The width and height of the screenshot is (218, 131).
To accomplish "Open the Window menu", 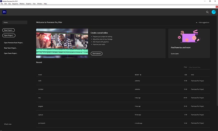I will coord(40,4).
